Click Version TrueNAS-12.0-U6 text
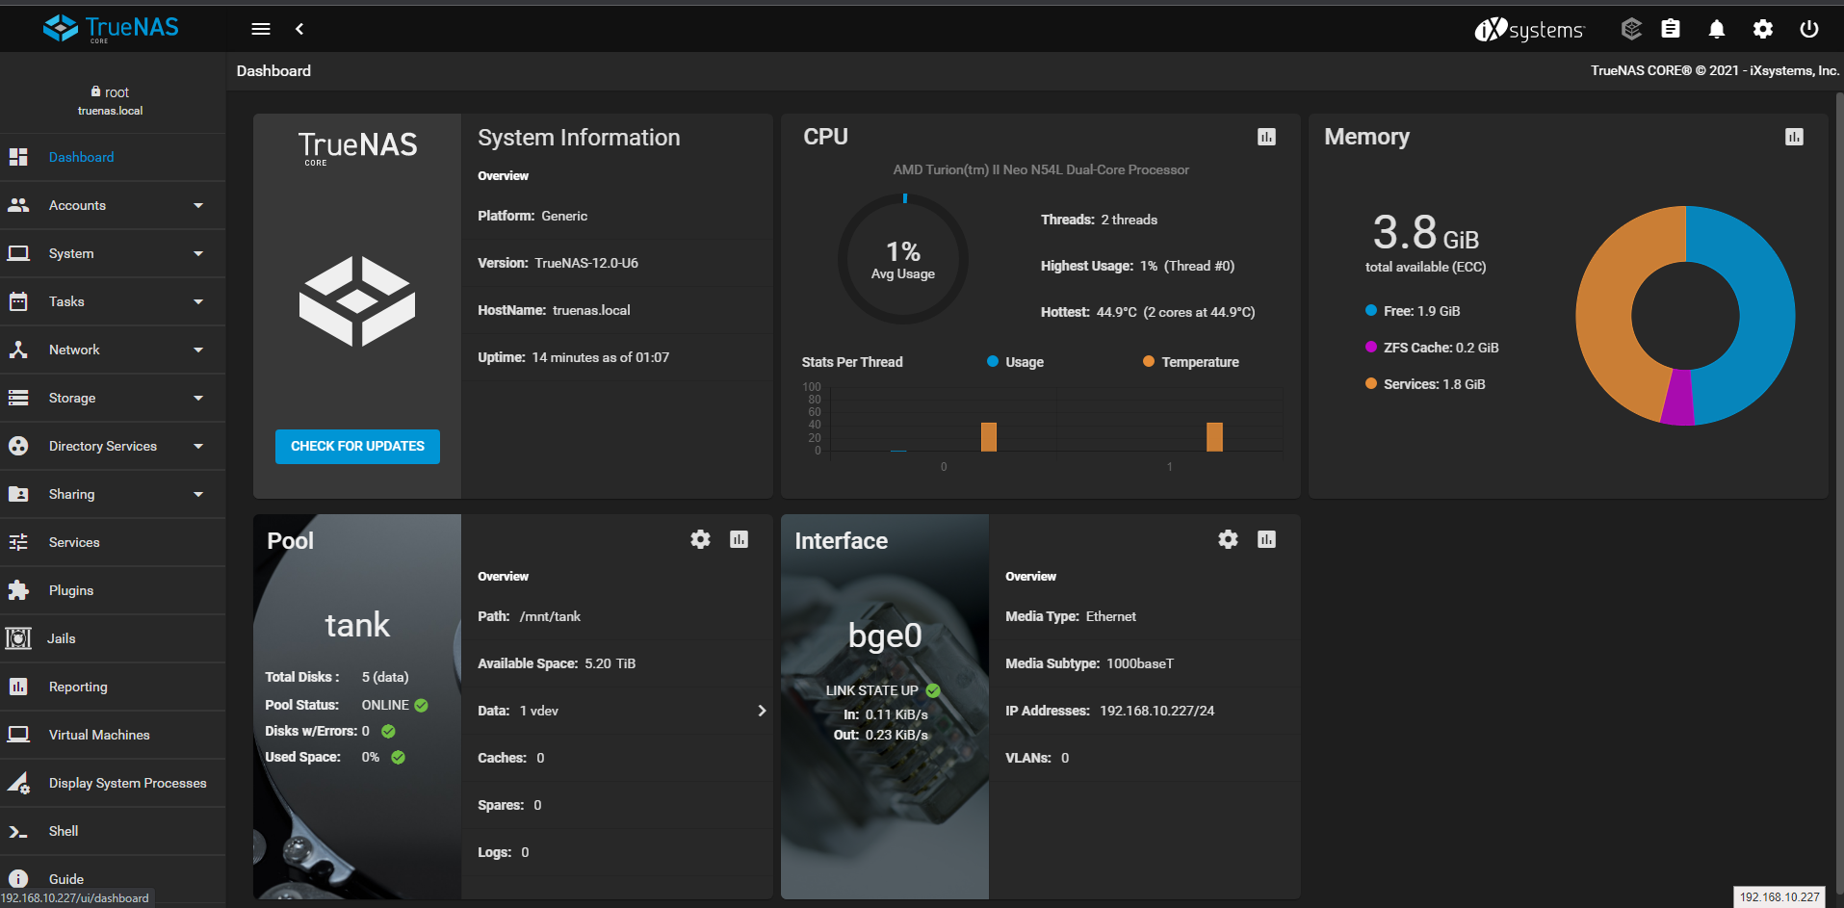Viewport: 1844px width, 908px height. click(558, 263)
